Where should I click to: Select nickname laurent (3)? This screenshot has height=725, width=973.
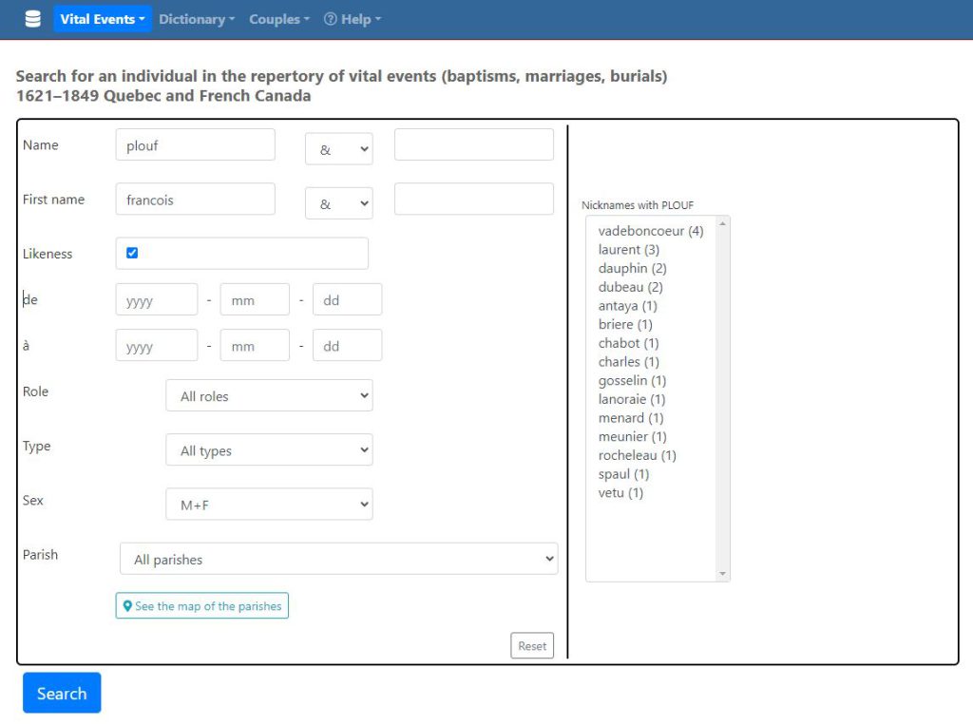click(629, 250)
